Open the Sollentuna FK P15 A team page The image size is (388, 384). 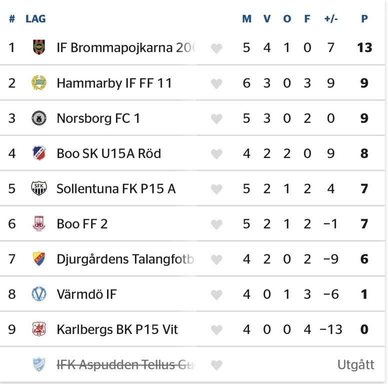[x=116, y=188]
